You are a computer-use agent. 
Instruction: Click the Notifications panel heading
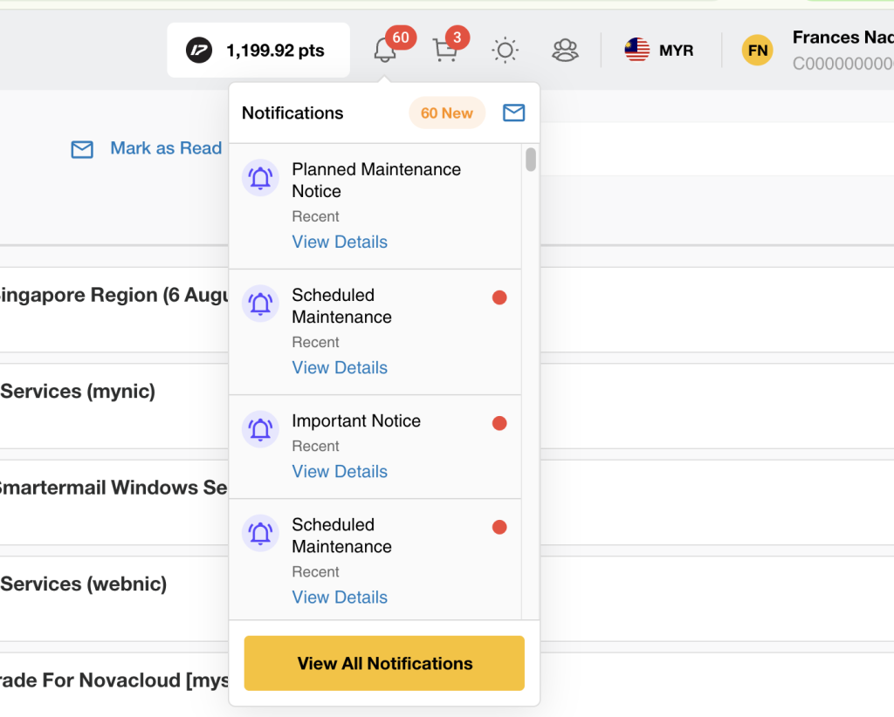pyautogui.click(x=292, y=113)
